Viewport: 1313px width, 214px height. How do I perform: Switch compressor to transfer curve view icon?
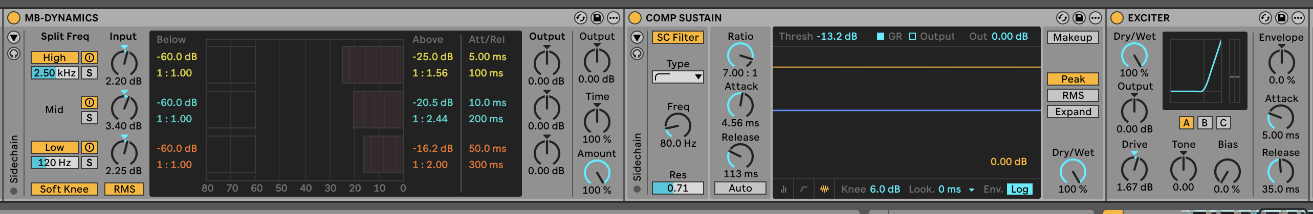804,189
